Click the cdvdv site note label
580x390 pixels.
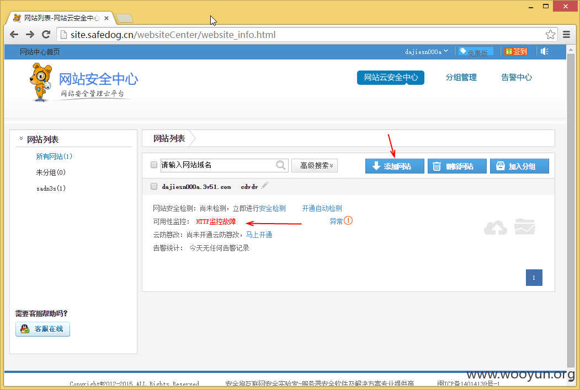click(249, 187)
